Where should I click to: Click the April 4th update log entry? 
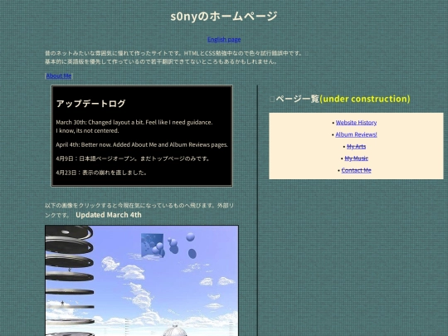[142, 144]
